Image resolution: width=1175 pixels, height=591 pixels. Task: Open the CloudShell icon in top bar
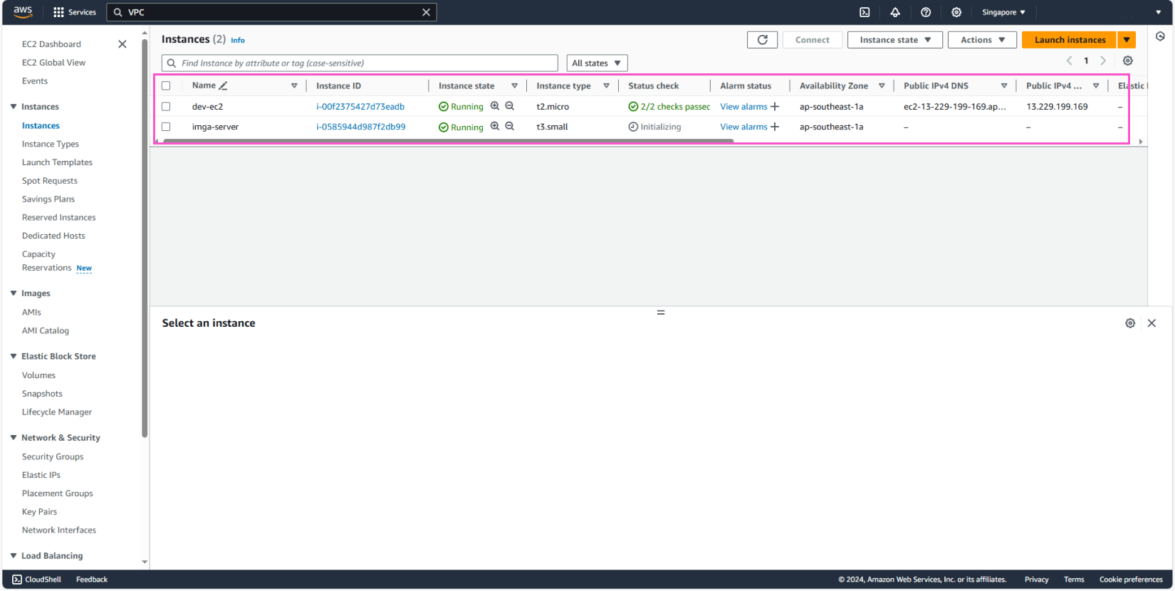point(865,12)
